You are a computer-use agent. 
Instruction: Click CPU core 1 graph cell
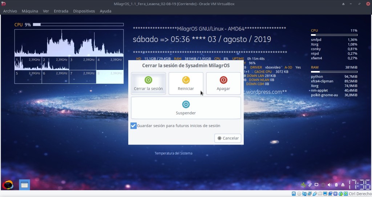28,63
